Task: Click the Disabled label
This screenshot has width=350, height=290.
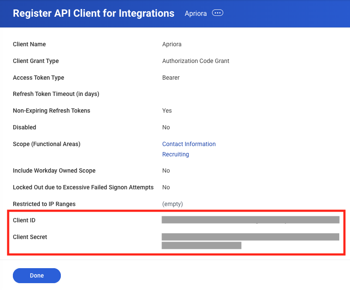Action: 24,127
